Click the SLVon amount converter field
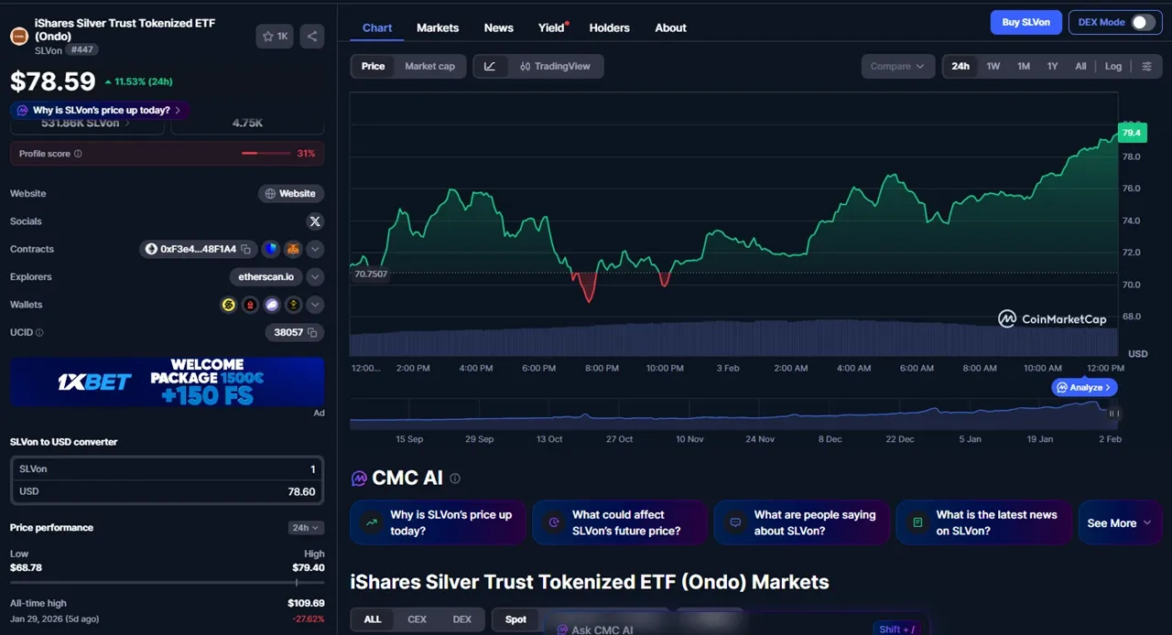 click(x=166, y=468)
